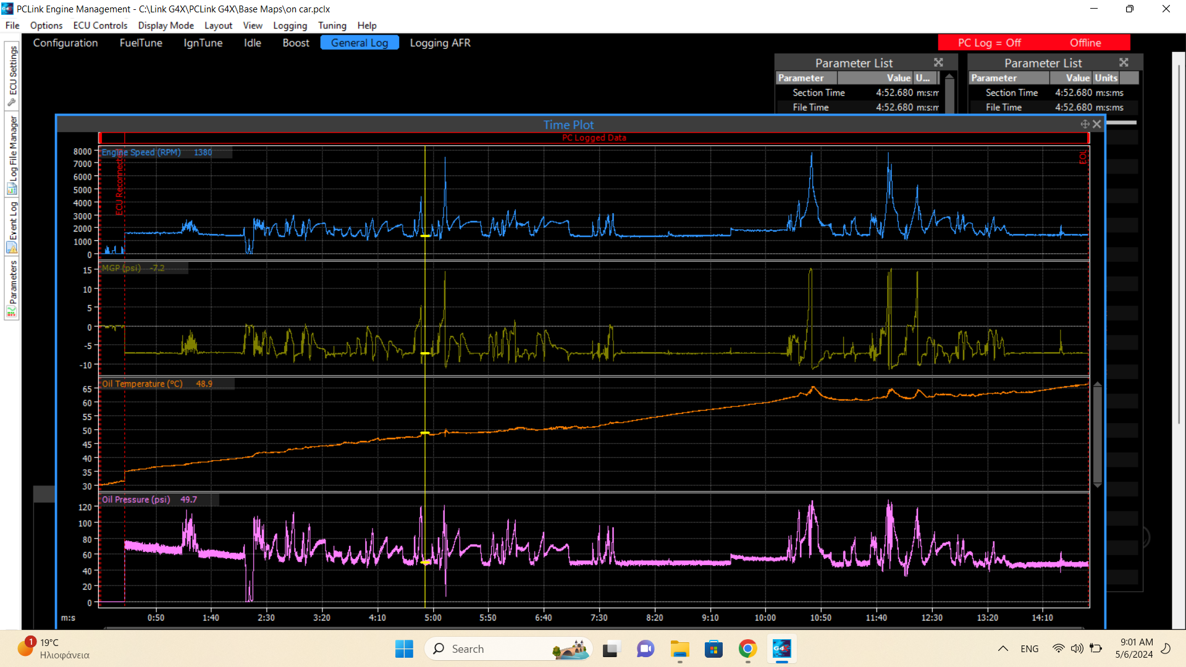Open the Logging menu
The image size is (1186, 667).
click(x=290, y=25)
